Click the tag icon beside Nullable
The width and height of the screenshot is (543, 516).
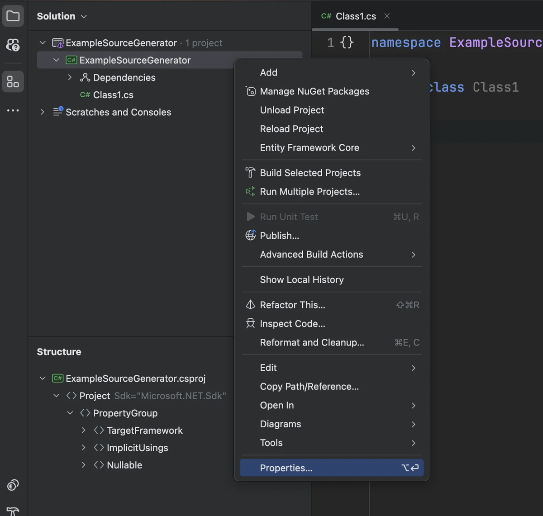coord(99,465)
